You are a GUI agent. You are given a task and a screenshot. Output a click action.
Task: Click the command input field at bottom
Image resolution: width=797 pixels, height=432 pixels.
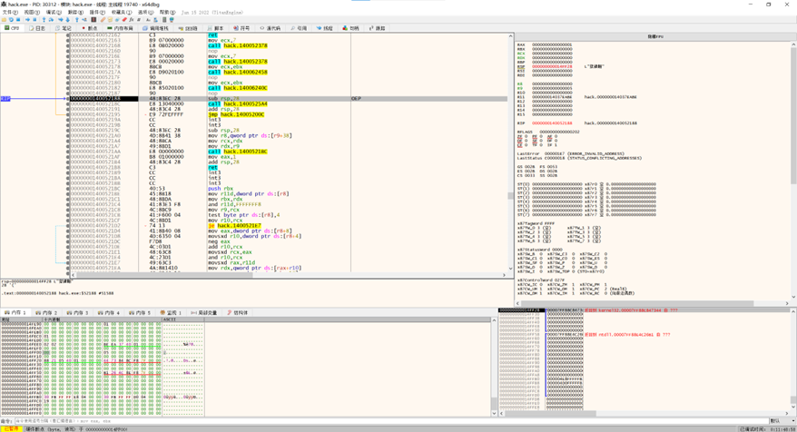point(363,420)
